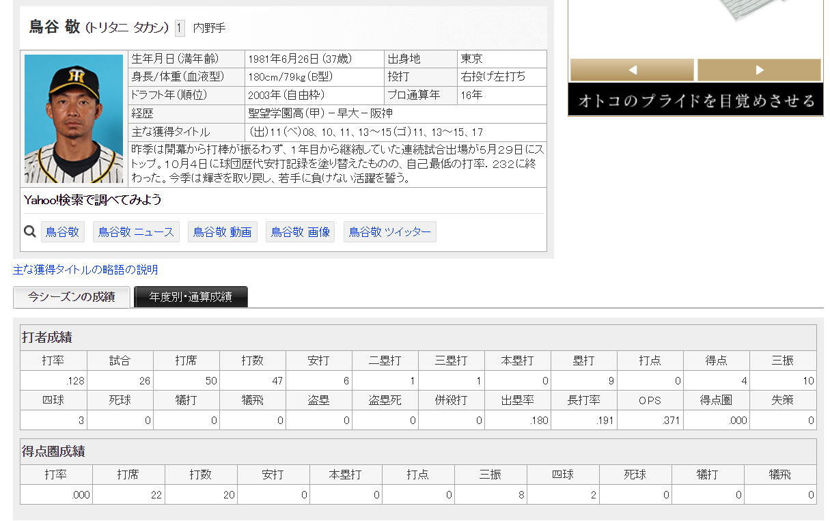Select the 今シーズンの成績 tab

tap(72, 297)
